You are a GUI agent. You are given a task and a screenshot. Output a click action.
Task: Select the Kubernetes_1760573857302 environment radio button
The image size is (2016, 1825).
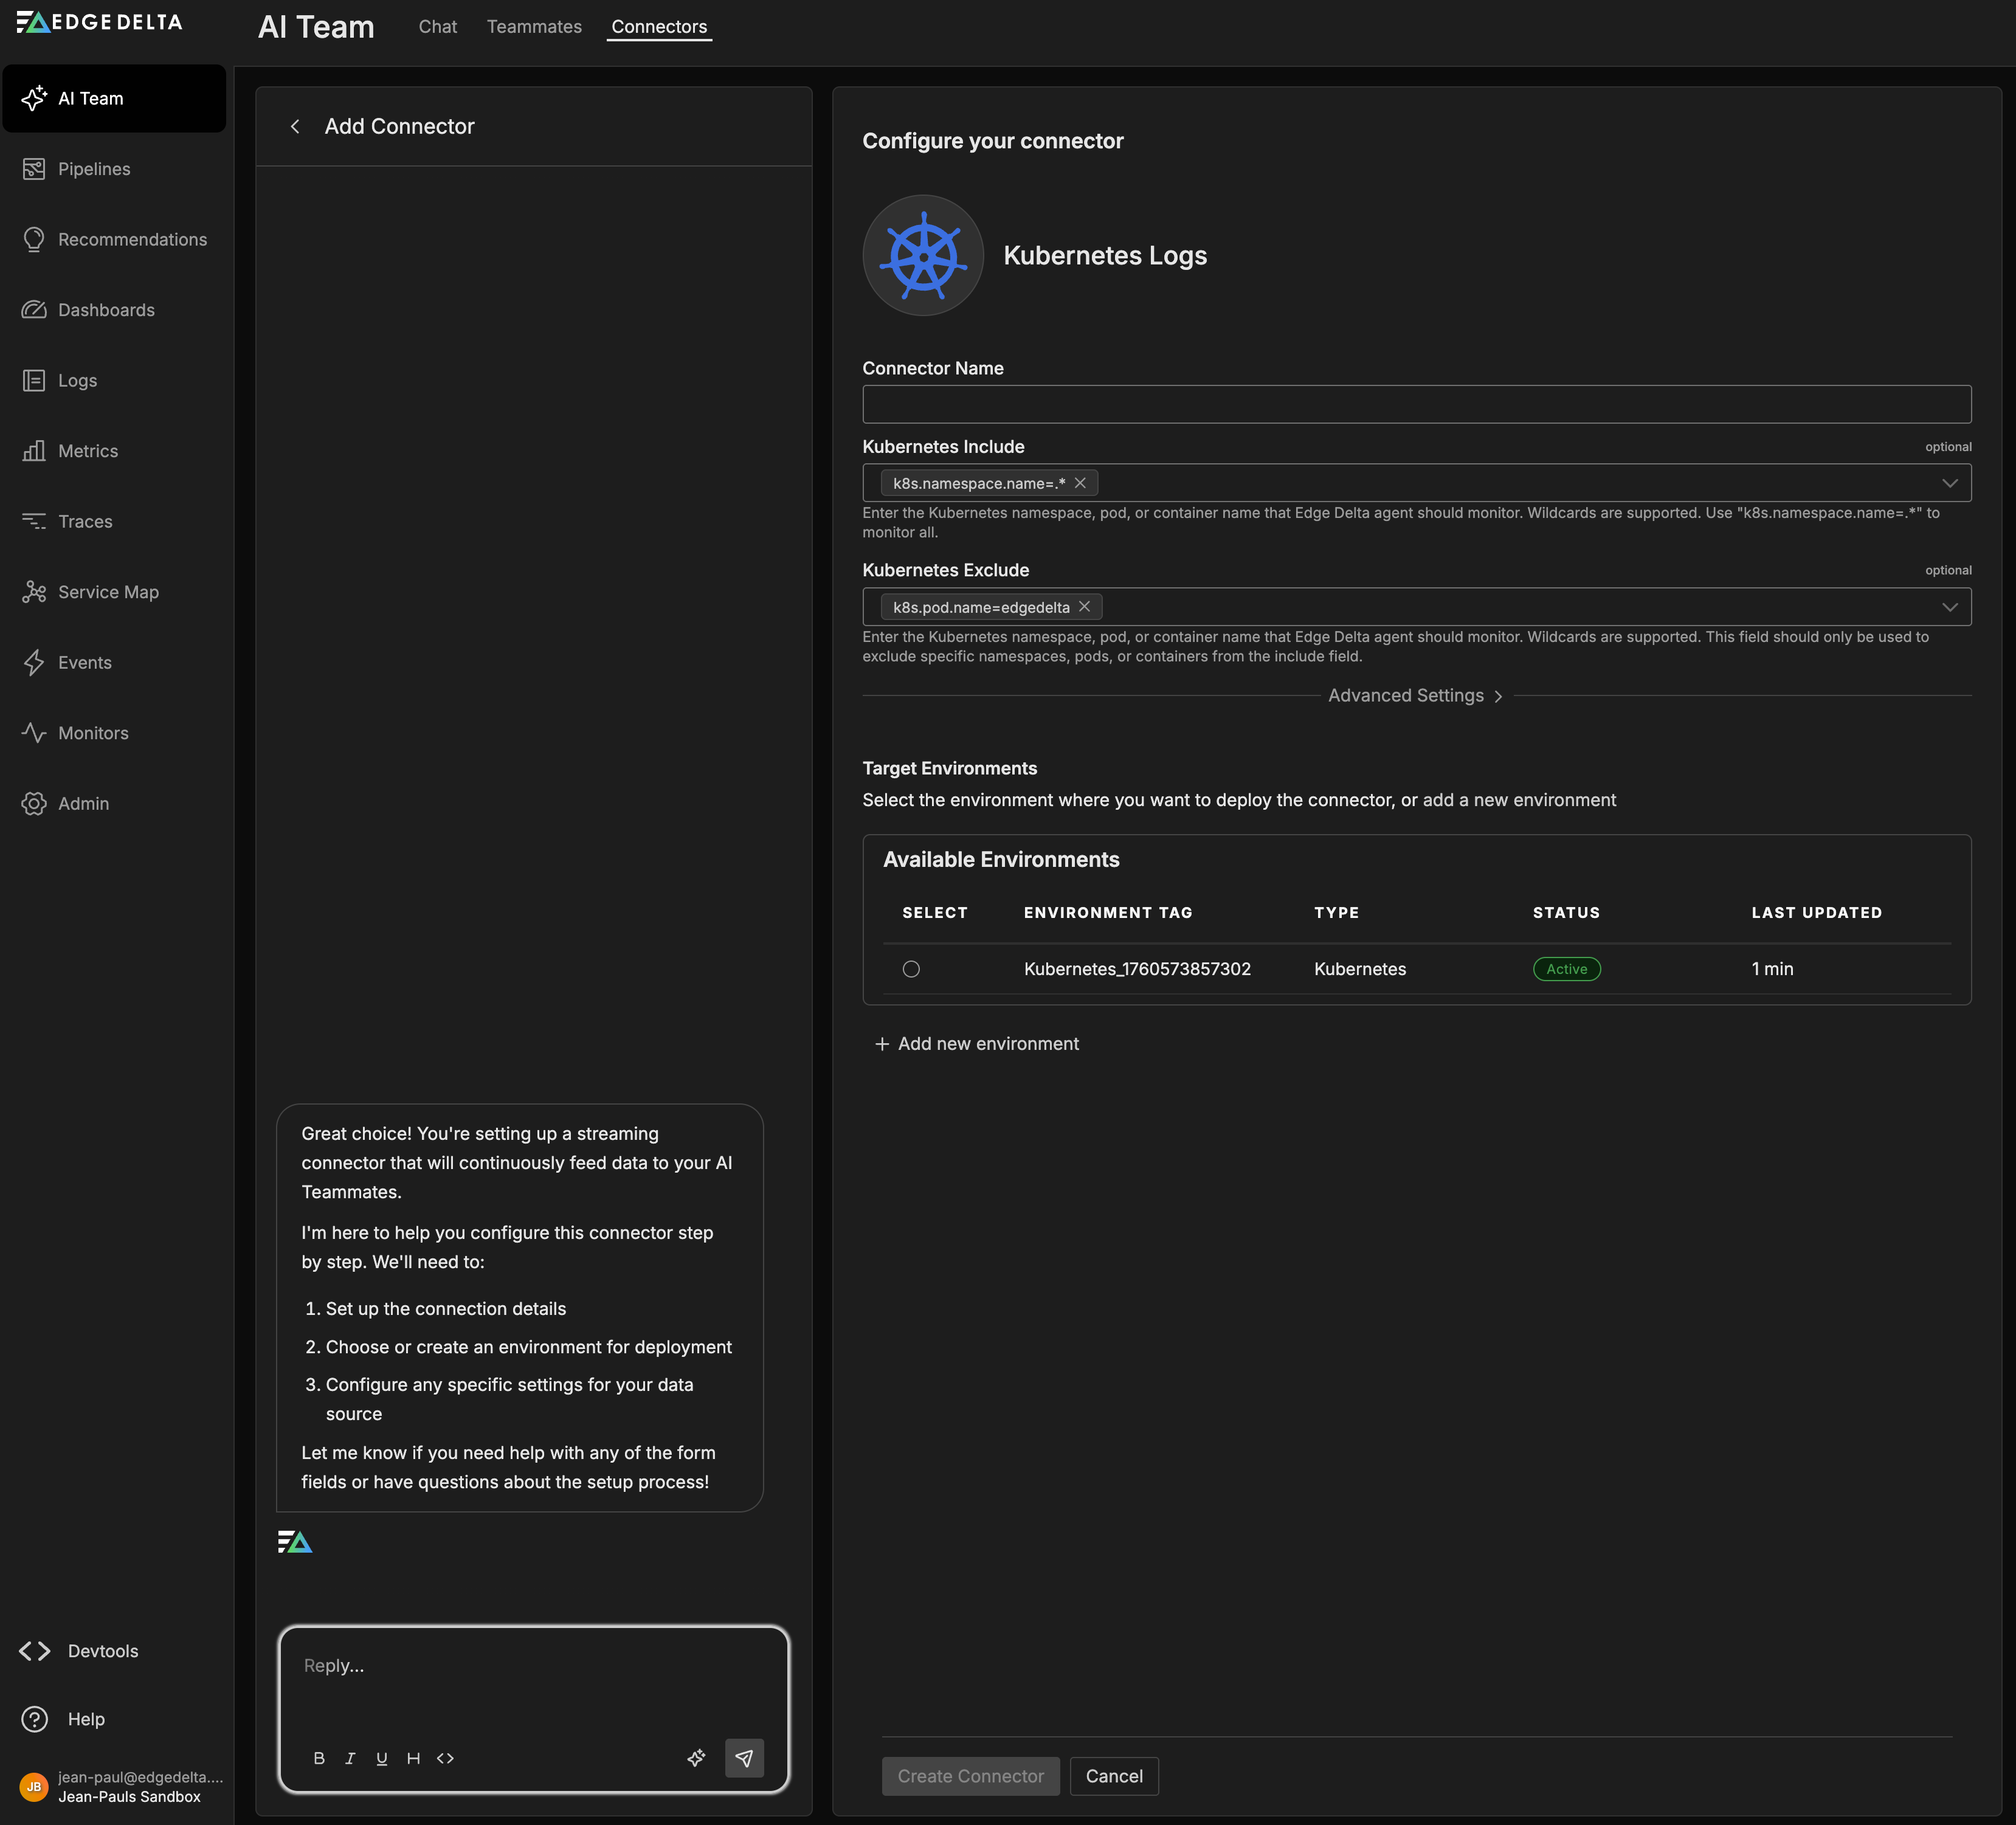click(911, 969)
